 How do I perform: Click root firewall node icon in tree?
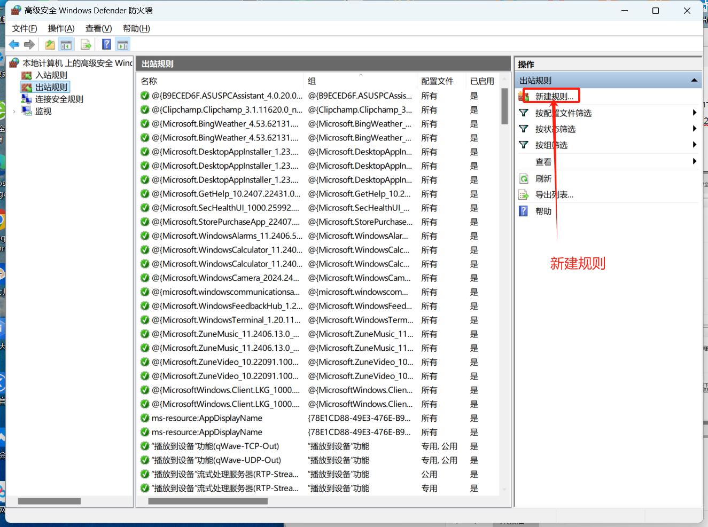tap(14, 63)
